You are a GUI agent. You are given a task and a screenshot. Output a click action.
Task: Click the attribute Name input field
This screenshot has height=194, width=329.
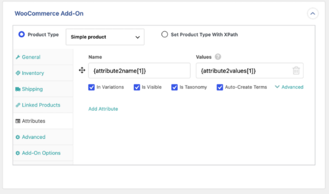(x=139, y=71)
